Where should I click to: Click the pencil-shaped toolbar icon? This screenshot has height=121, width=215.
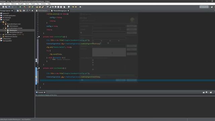click(43, 7)
